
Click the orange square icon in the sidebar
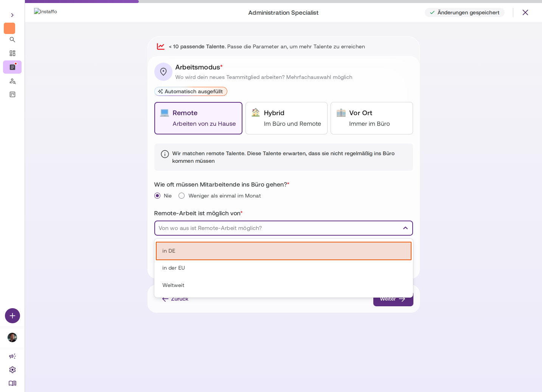click(9, 28)
